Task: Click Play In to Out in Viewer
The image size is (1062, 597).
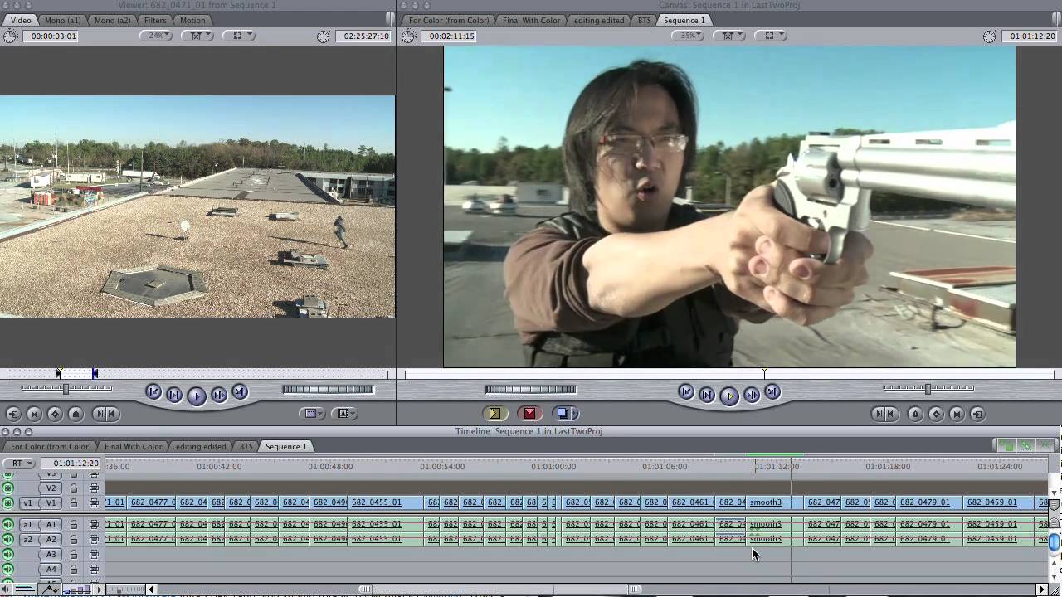Action: [174, 395]
